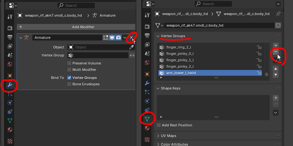Remove the Armature modifier with X
Viewport: 293px width, 146px height.
click(x=131, y=38)
